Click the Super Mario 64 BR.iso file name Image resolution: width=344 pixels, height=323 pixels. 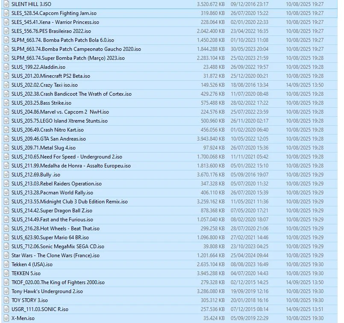point(50,237)
